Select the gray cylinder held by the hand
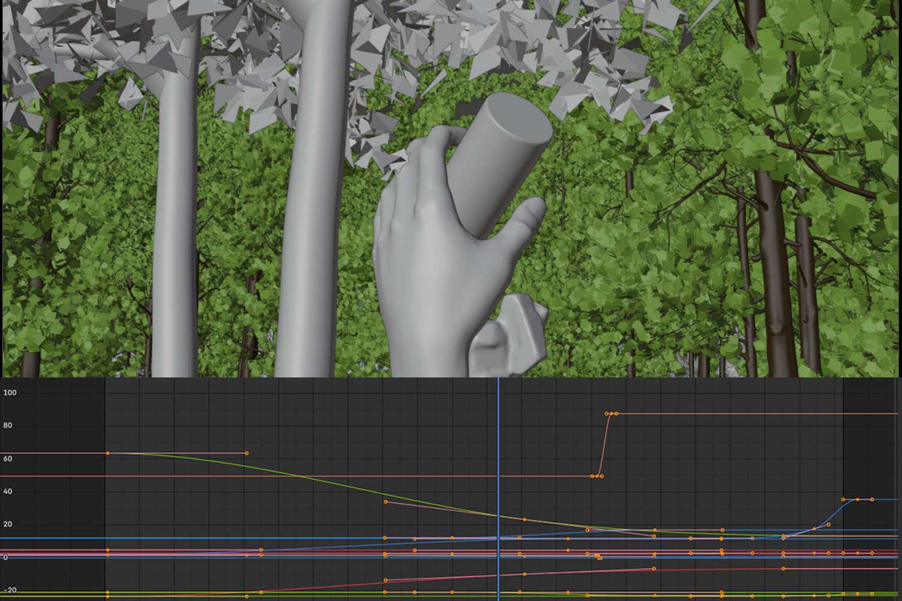The image size is (902, 601). tap(502, 162)
